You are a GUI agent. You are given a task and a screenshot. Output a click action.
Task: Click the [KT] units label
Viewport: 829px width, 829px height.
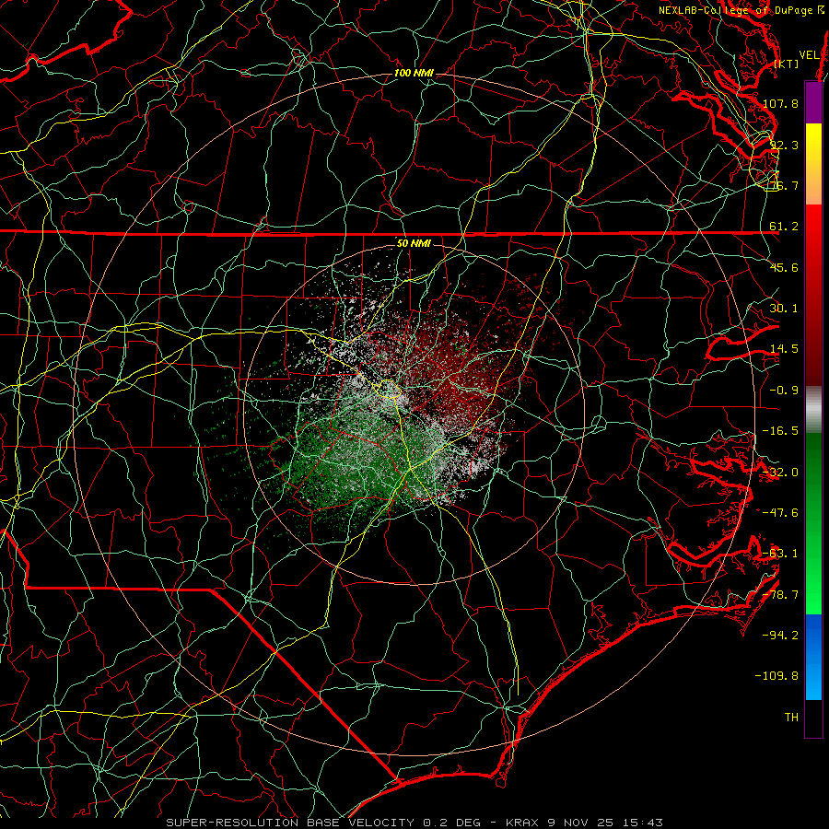[x=787, y=64]
